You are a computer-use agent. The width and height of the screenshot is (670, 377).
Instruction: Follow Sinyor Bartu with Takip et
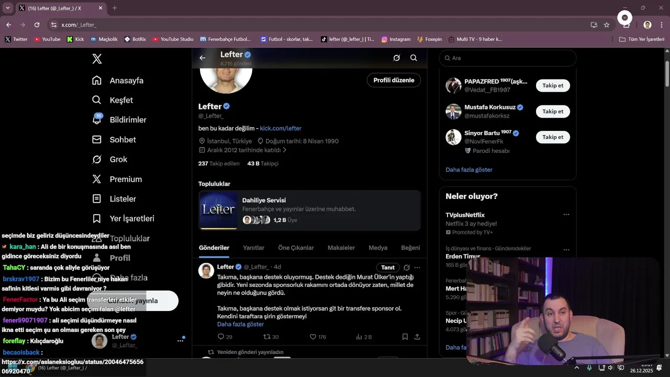click(x=553, y=137)
